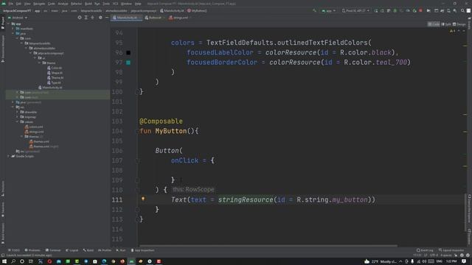Screen dimensions: 472x265
Task: Open the app run configuration dropdown
Action: coord(328,11)
